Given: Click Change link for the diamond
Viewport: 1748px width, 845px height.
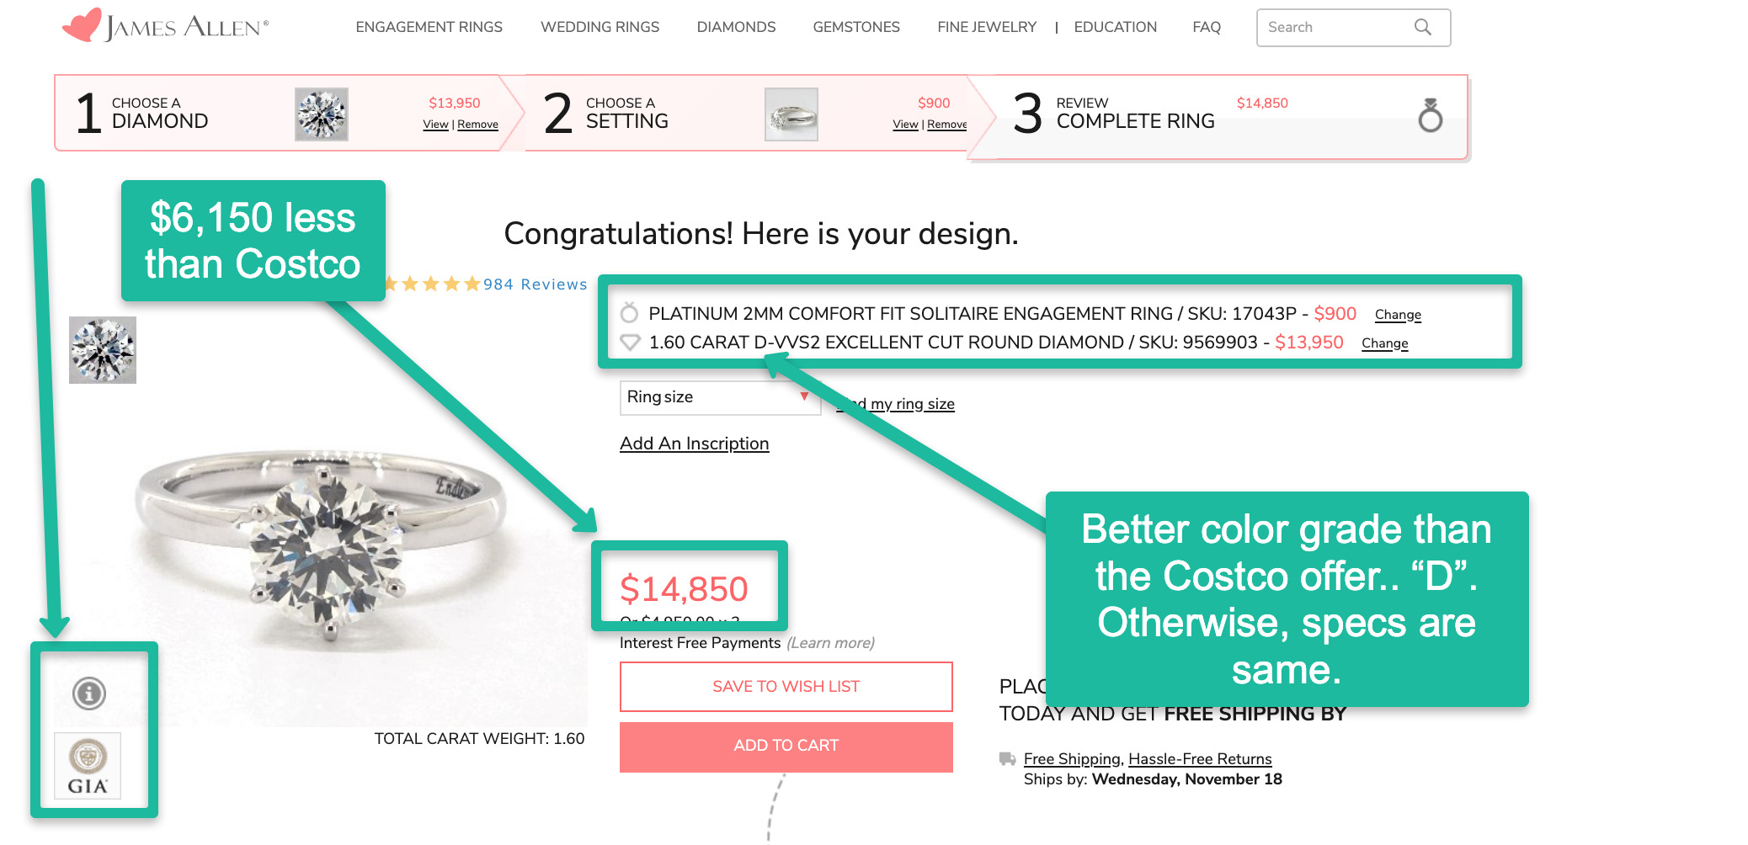Looking at the screenshot, I should point(1384,343).
